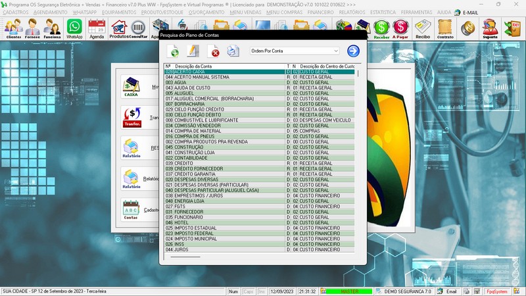Click the CAIXA button
This screenshot has width=526, height=296.
pos(131,87)
